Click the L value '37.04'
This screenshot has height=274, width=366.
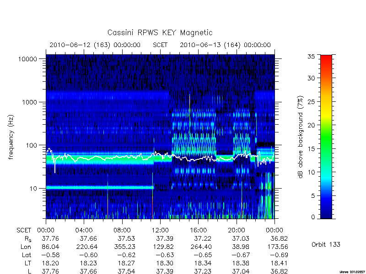pyautogui.click(x=241, y=271)
